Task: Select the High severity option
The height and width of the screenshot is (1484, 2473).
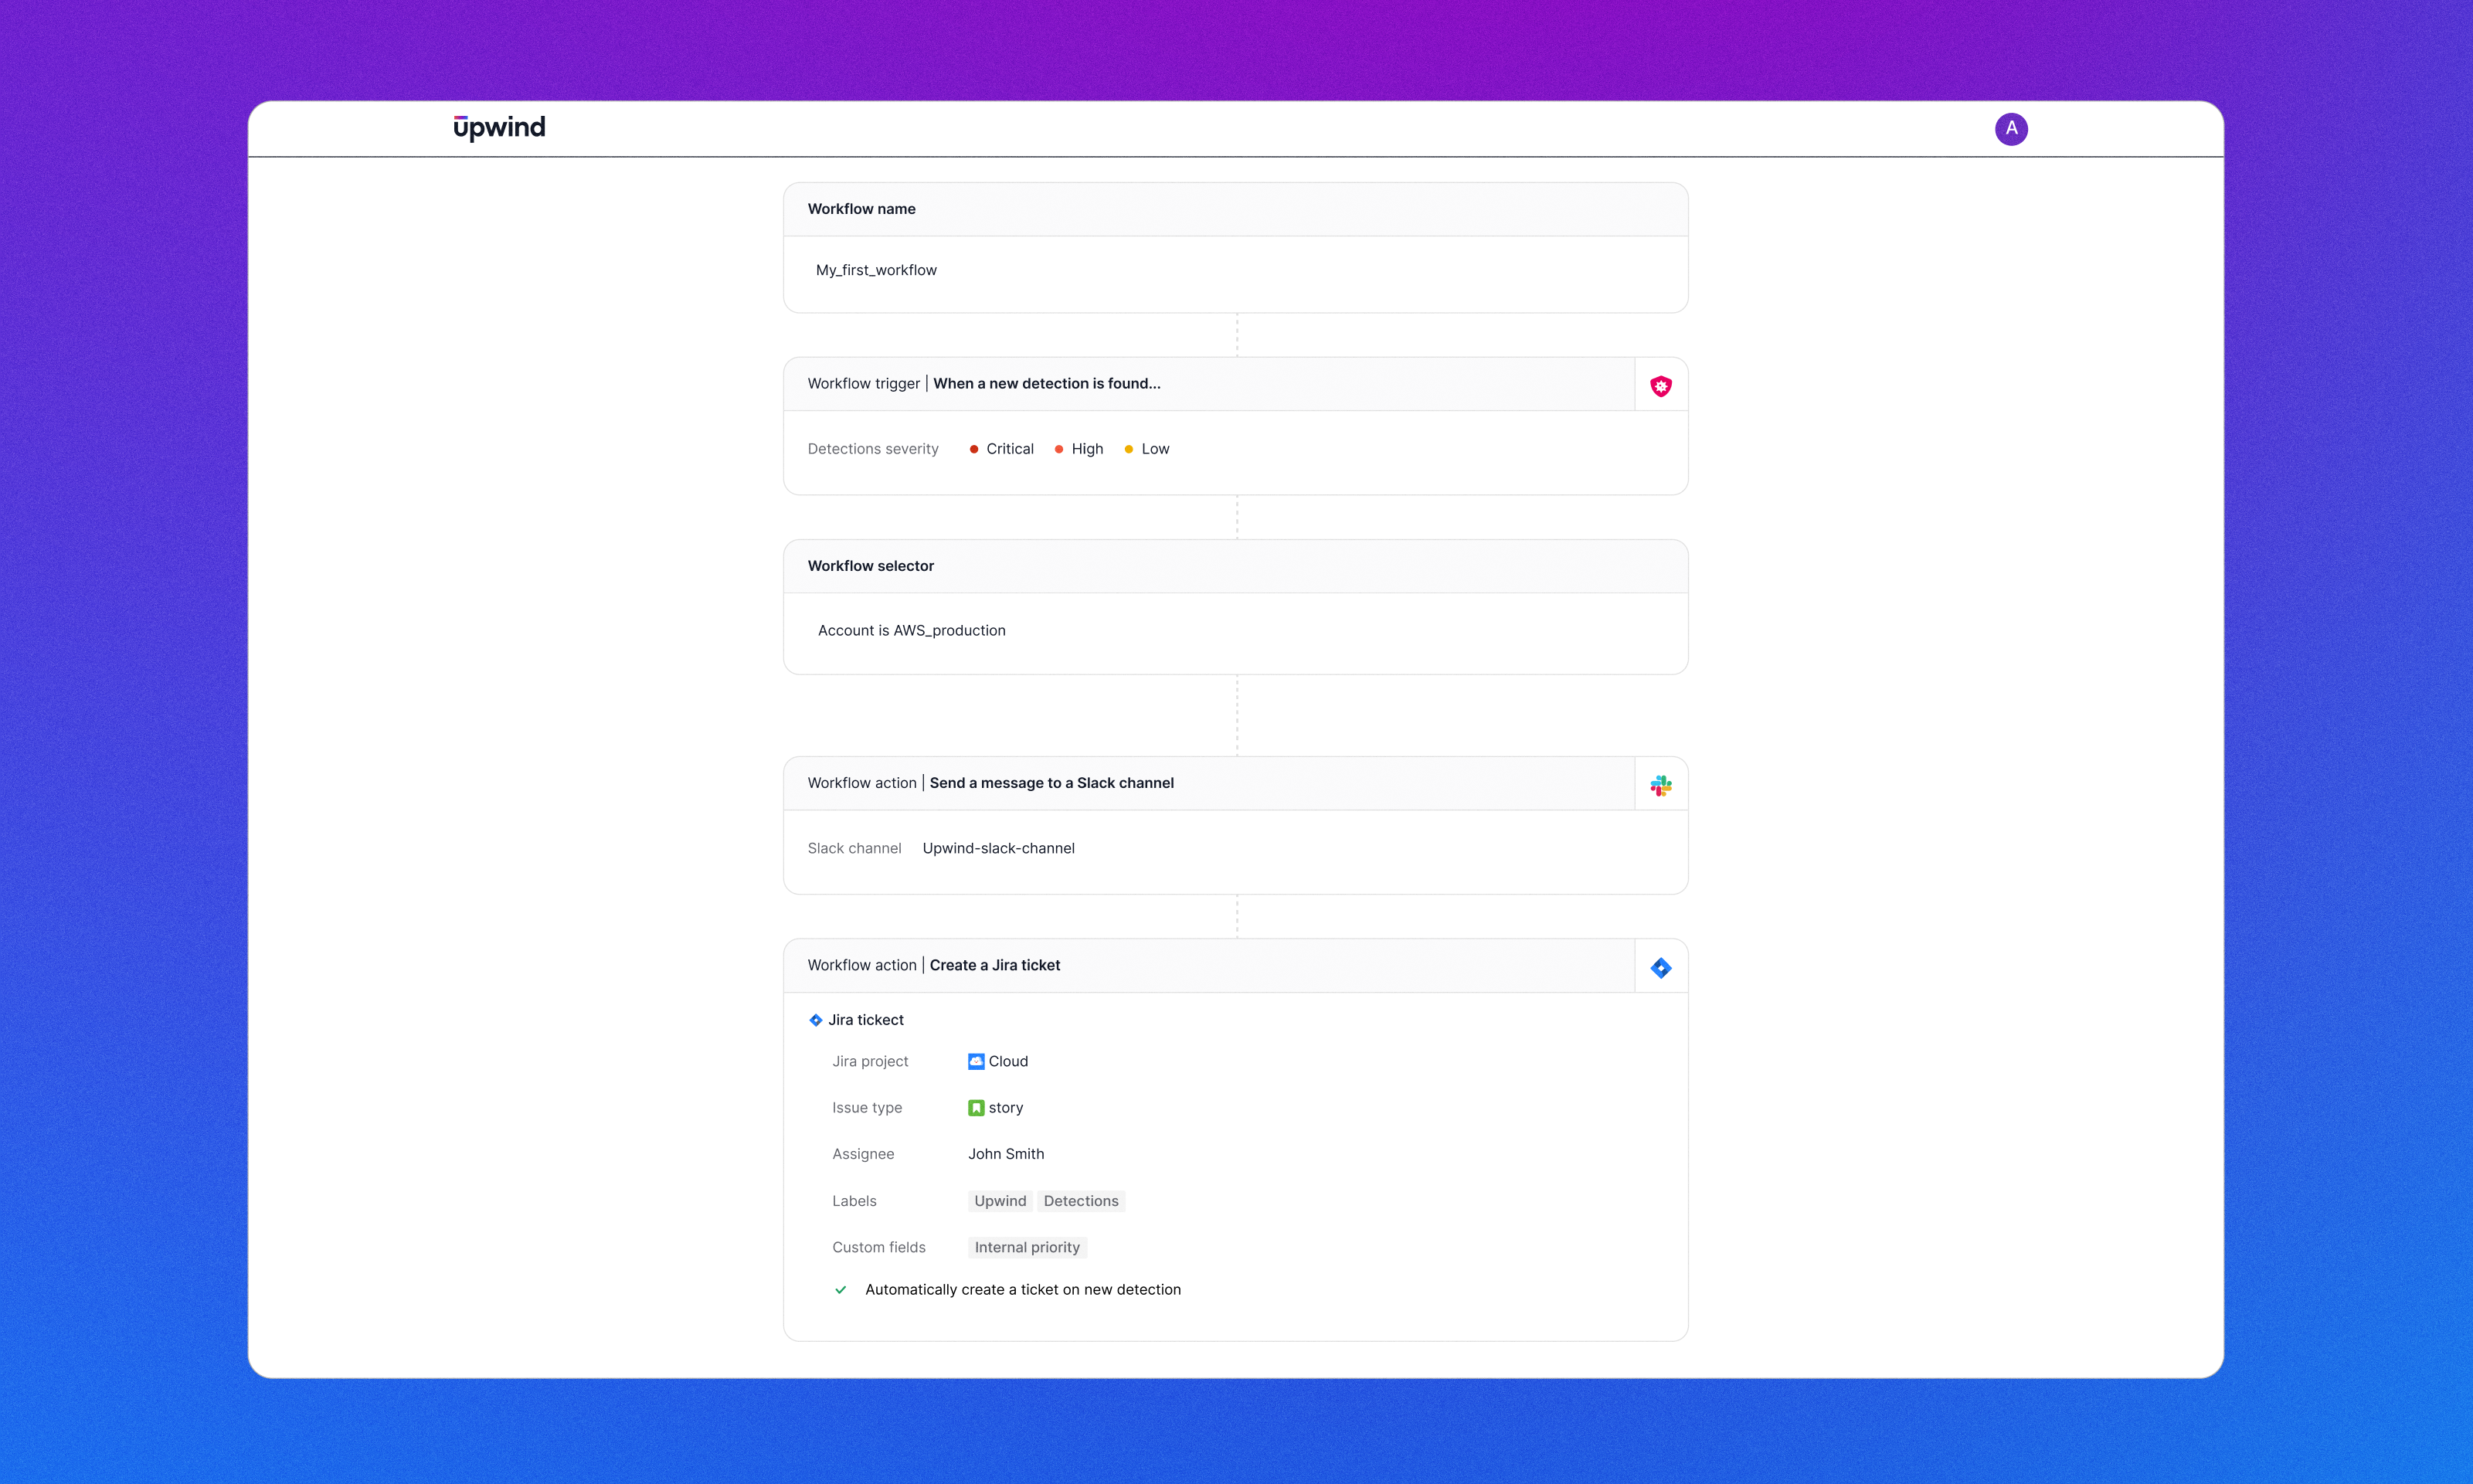Action: tap(1086, 449)
